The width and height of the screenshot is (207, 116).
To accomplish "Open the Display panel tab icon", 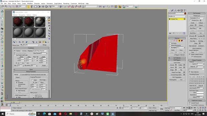I will [x=182, y=10].
